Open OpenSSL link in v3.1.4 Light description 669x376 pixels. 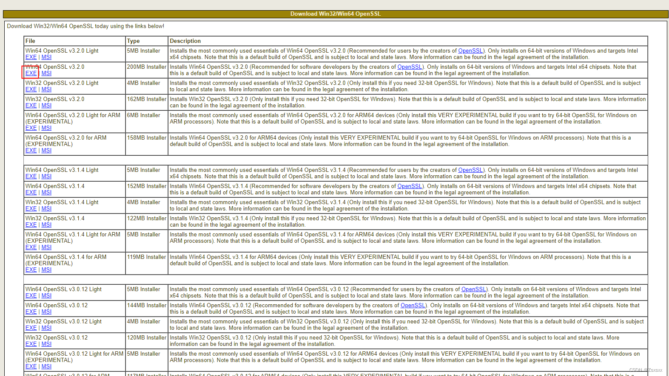[x=470, y=170]
